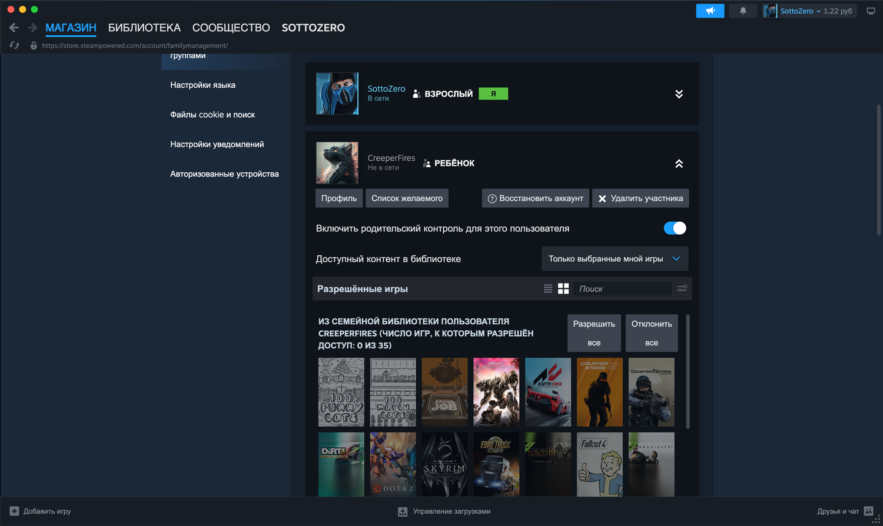Click the download icon for Управление загрузками
Image resolution: width=883 pixels, height=526 pixels.
[x=403, y=511]
